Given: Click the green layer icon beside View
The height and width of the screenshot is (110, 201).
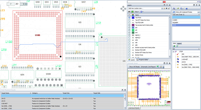Looking at the screenshot, I should click(x=133, y=12).
